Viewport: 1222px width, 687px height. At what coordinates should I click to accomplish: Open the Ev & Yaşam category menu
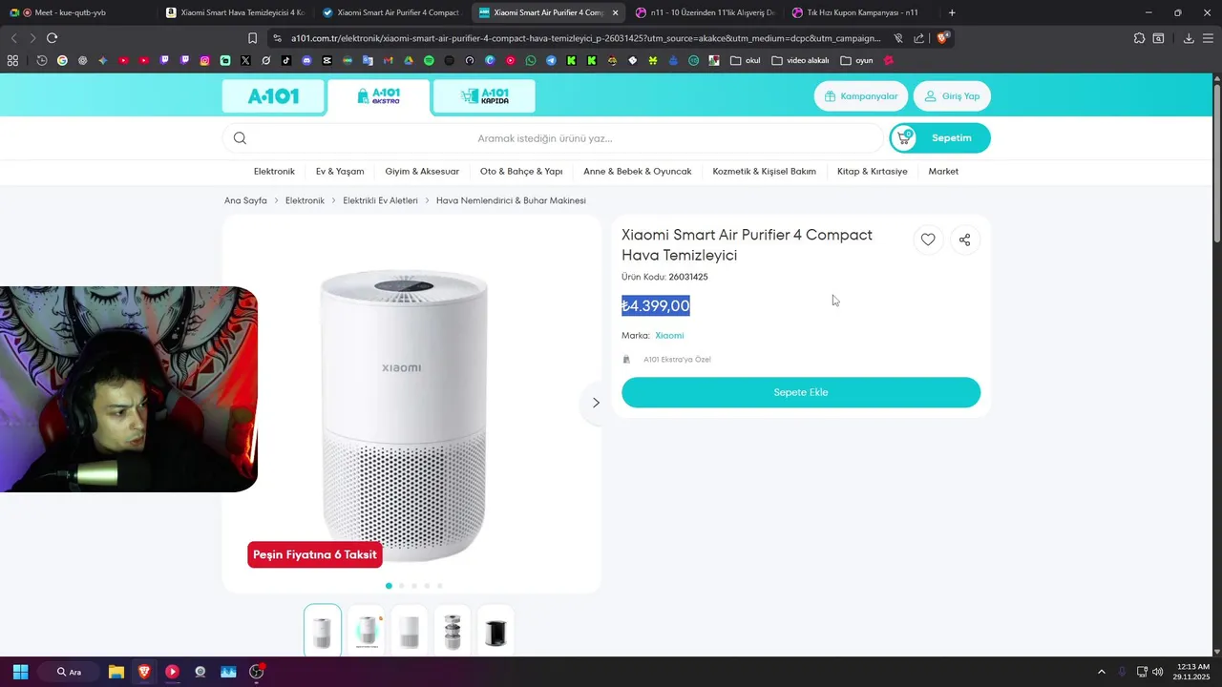(x=340, y=172)
